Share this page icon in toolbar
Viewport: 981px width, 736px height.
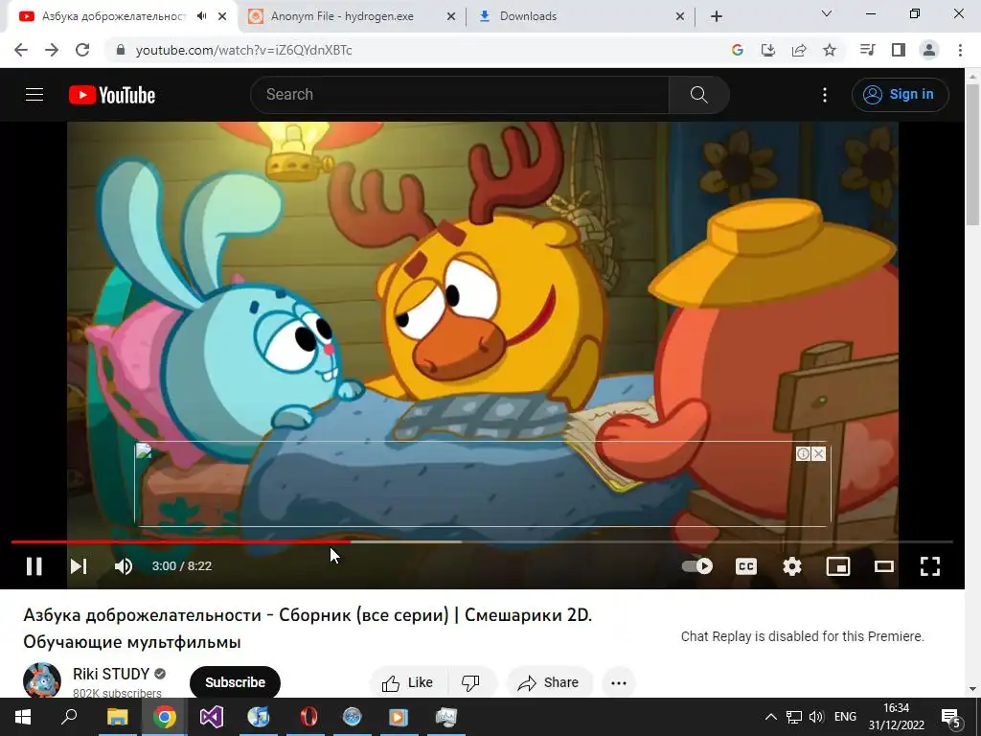(799, 50)
